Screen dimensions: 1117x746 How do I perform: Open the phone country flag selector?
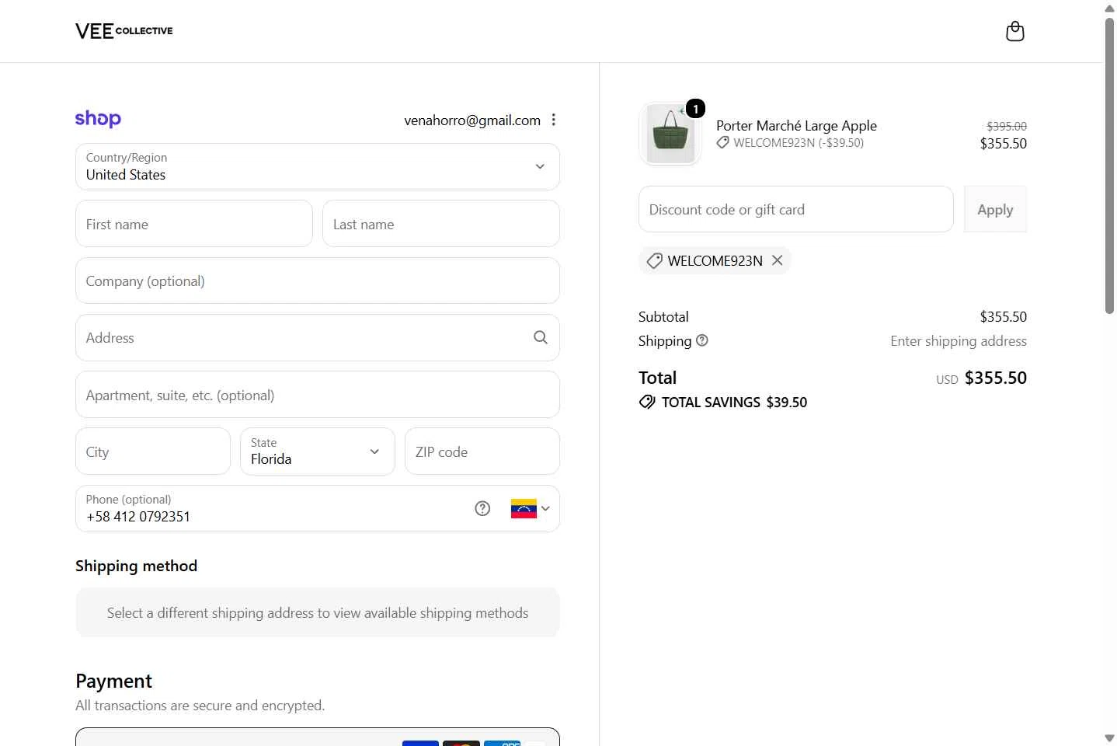(531, 508)
